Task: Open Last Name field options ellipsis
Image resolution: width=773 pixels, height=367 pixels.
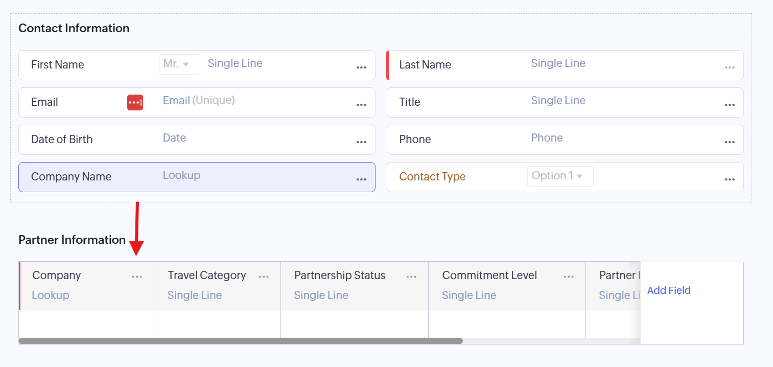Action: [x=730, y=67]
